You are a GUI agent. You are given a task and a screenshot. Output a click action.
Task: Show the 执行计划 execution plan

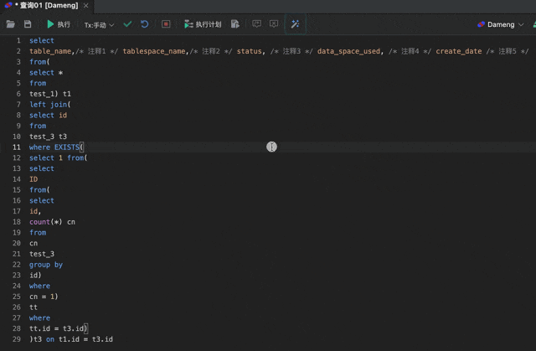(203, 24)
